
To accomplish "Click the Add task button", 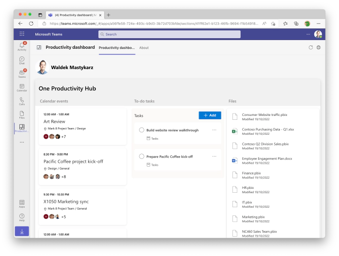I will [x=210, y=115].
